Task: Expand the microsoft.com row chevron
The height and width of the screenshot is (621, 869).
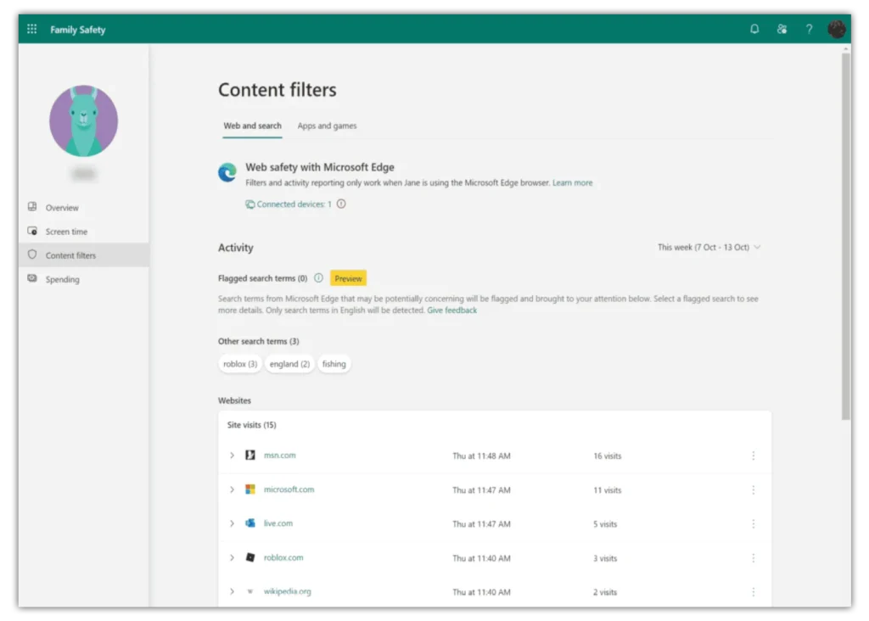Action: coord(232,490)
